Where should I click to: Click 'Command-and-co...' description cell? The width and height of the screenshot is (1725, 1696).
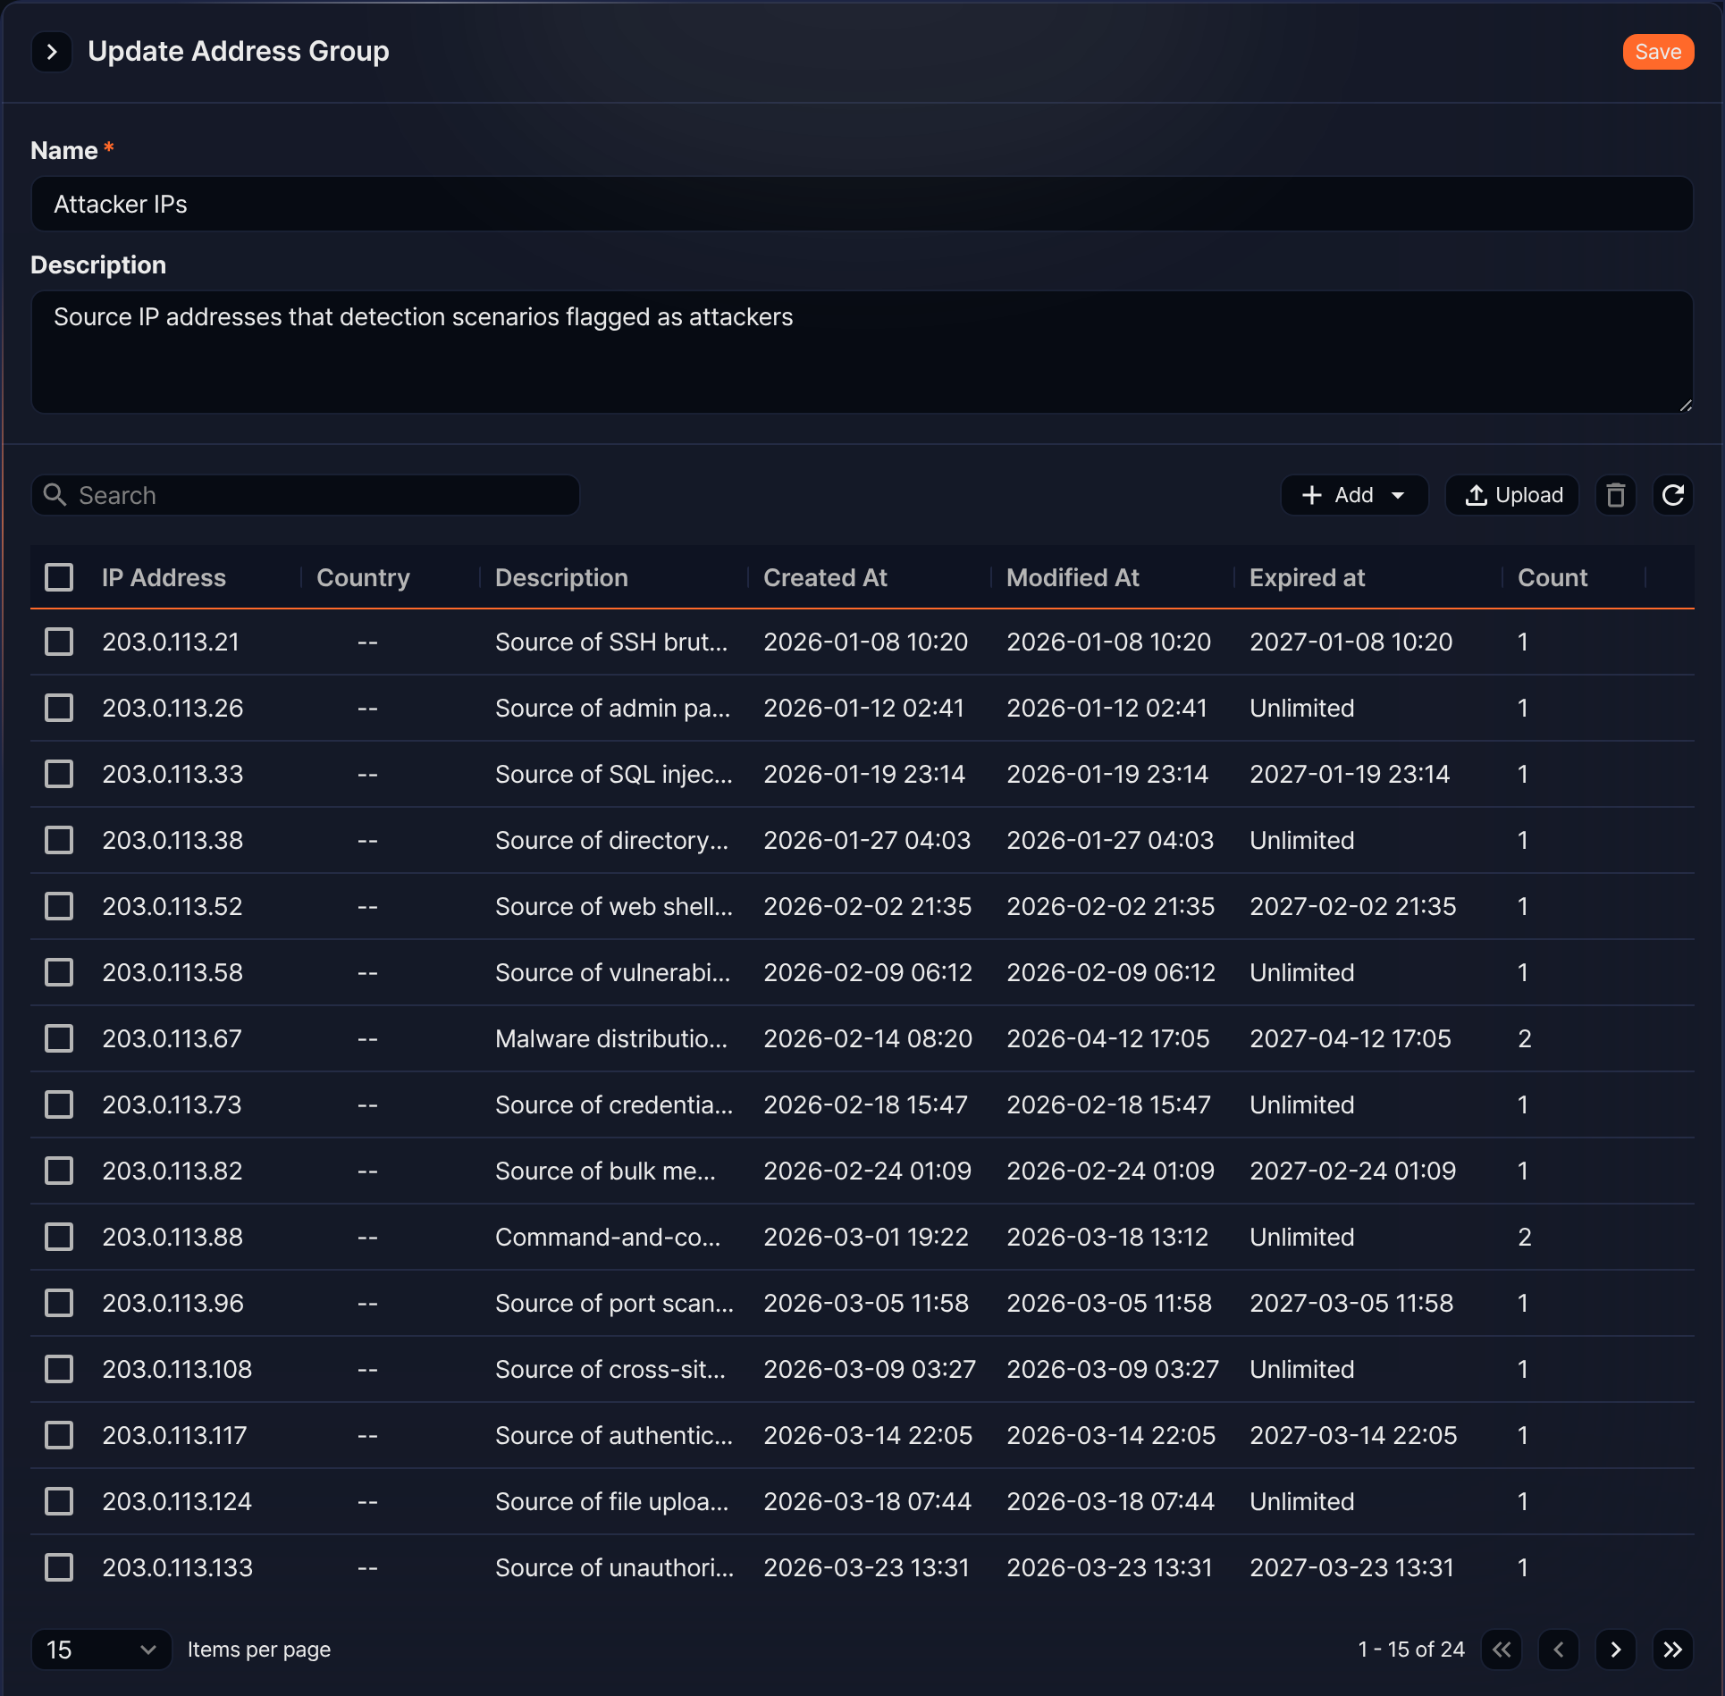coord(608,1237)
